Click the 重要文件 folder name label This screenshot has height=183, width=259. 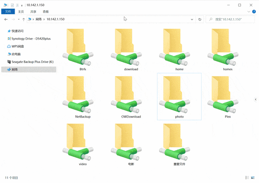click(x=179, y=164)
